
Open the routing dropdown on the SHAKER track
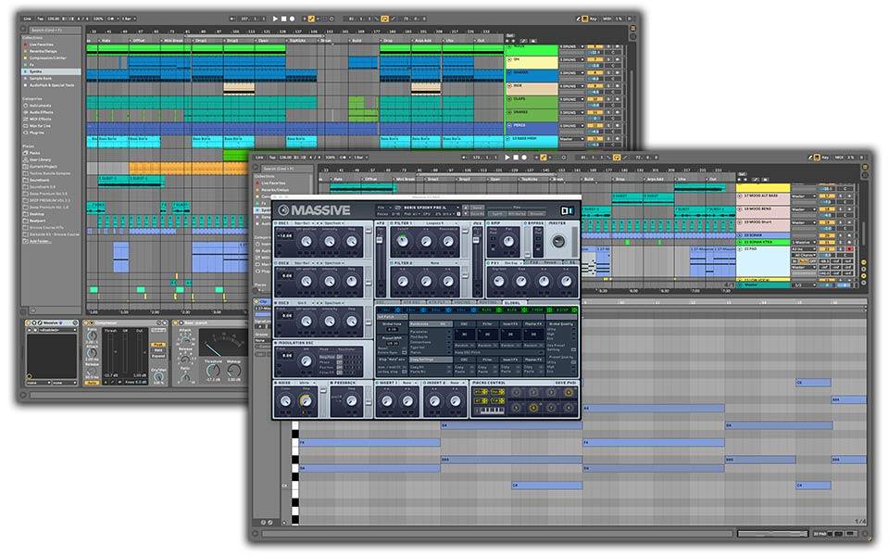coord(571,72)
